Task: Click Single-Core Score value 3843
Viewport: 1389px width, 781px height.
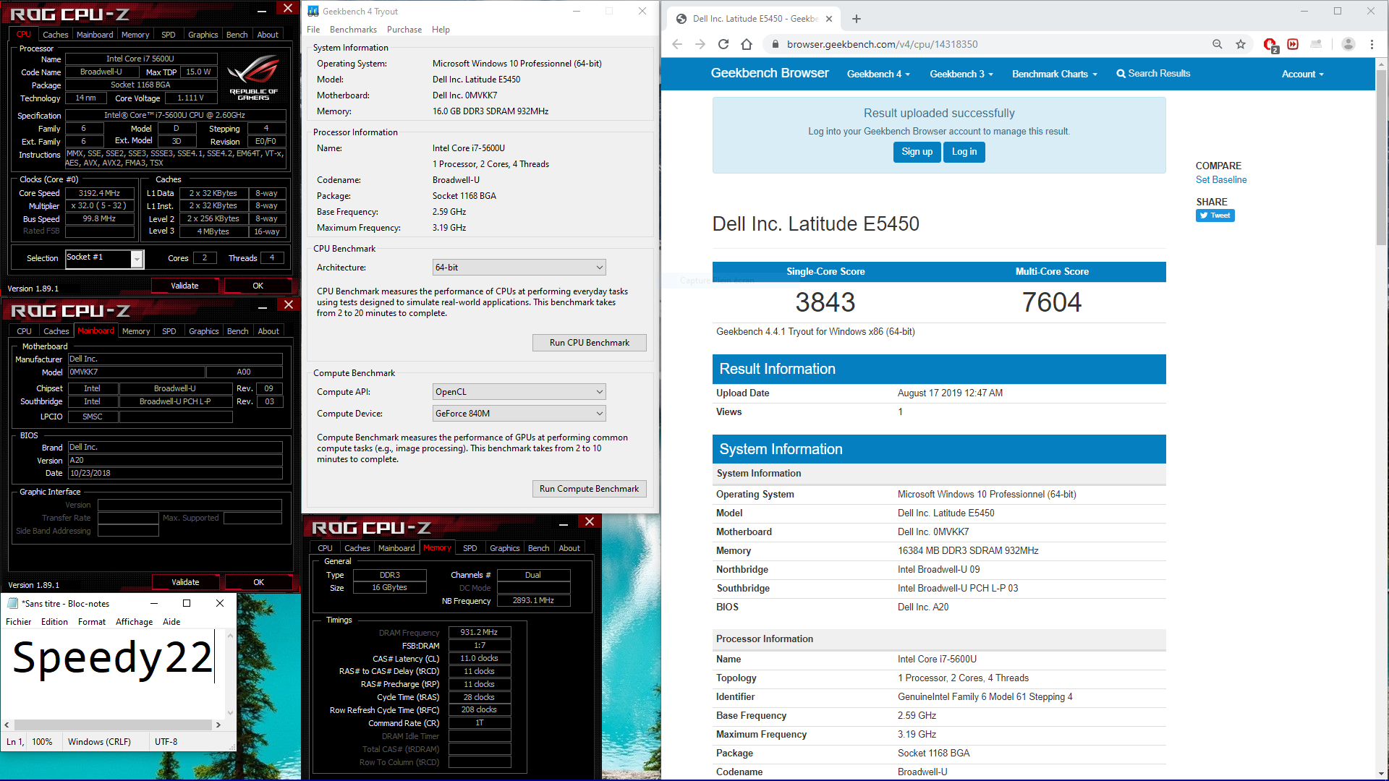Action: point(825,302)
